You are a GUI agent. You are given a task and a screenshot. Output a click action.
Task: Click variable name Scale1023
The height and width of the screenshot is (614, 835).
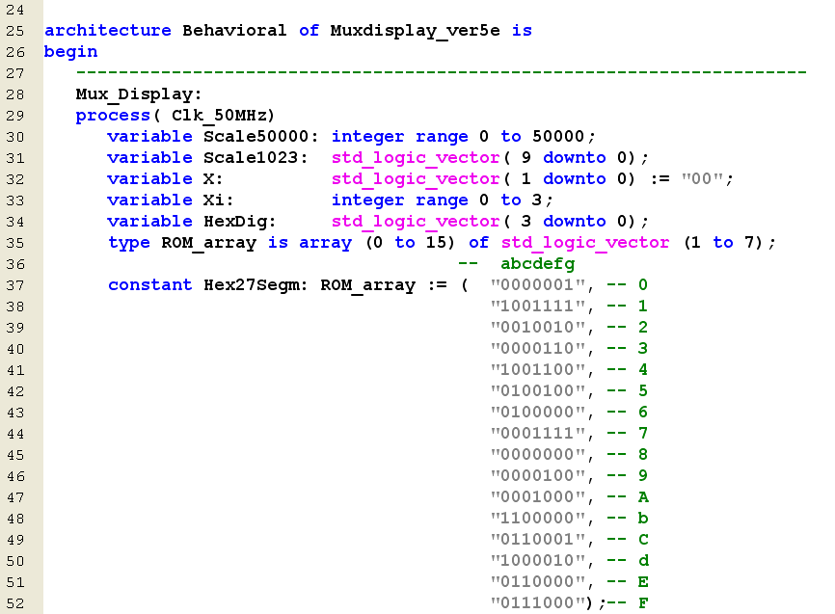point(251,158)
